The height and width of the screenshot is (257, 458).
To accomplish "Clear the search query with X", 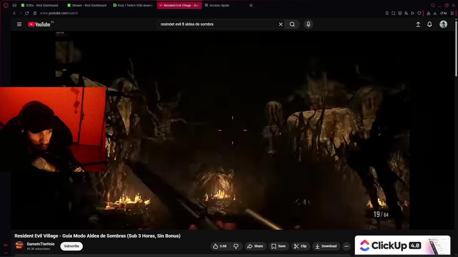I will tap(281, 24).
